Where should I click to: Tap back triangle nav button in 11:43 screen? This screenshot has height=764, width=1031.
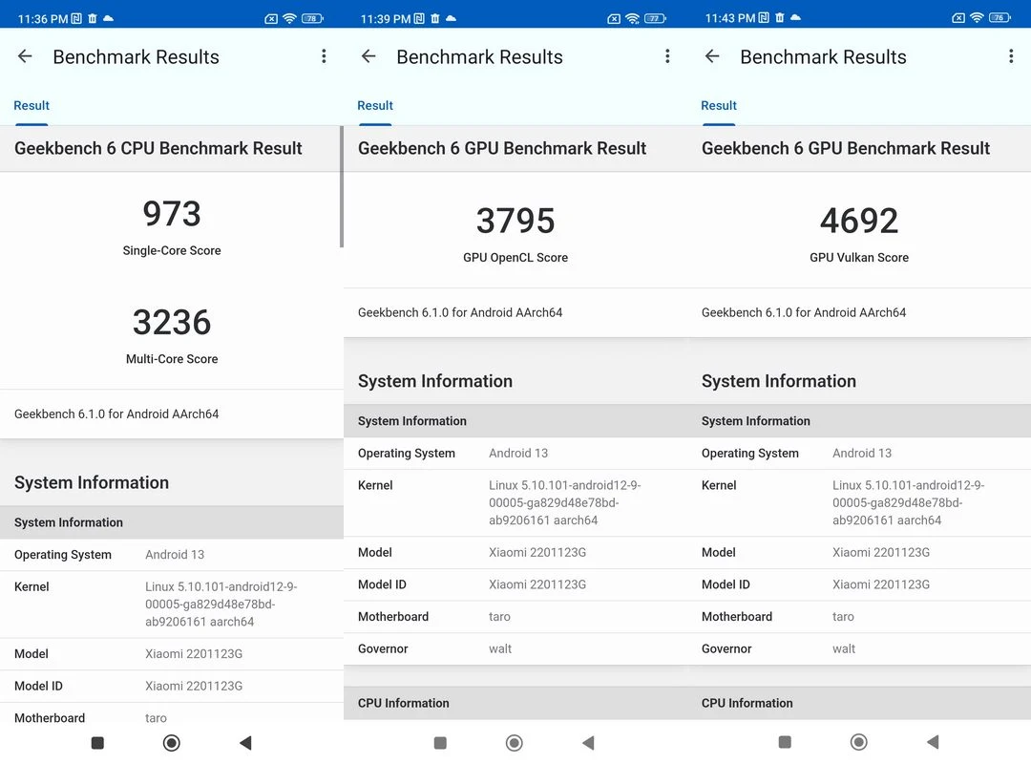tap(933, 742)
